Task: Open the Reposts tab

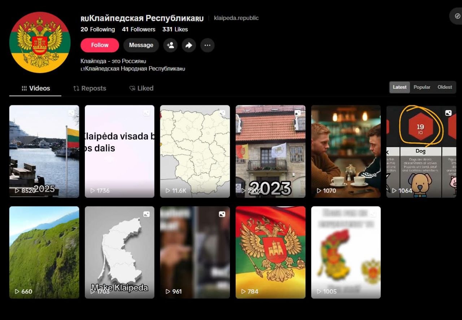Action: (x=90, y=88)
